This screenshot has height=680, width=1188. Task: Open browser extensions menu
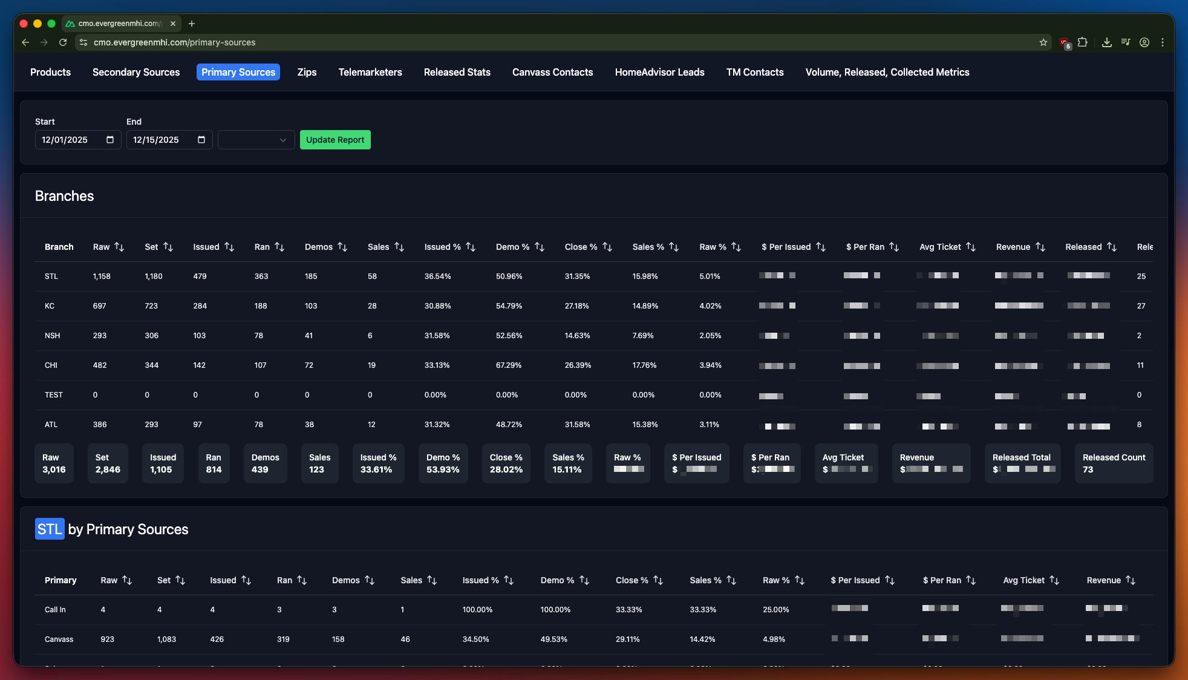pos(1083,42)
